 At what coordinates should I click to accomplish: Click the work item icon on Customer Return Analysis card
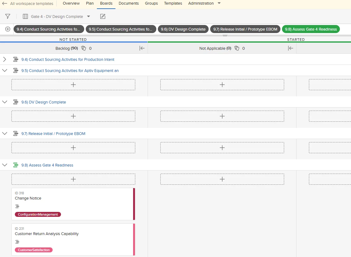coord(17,242)
